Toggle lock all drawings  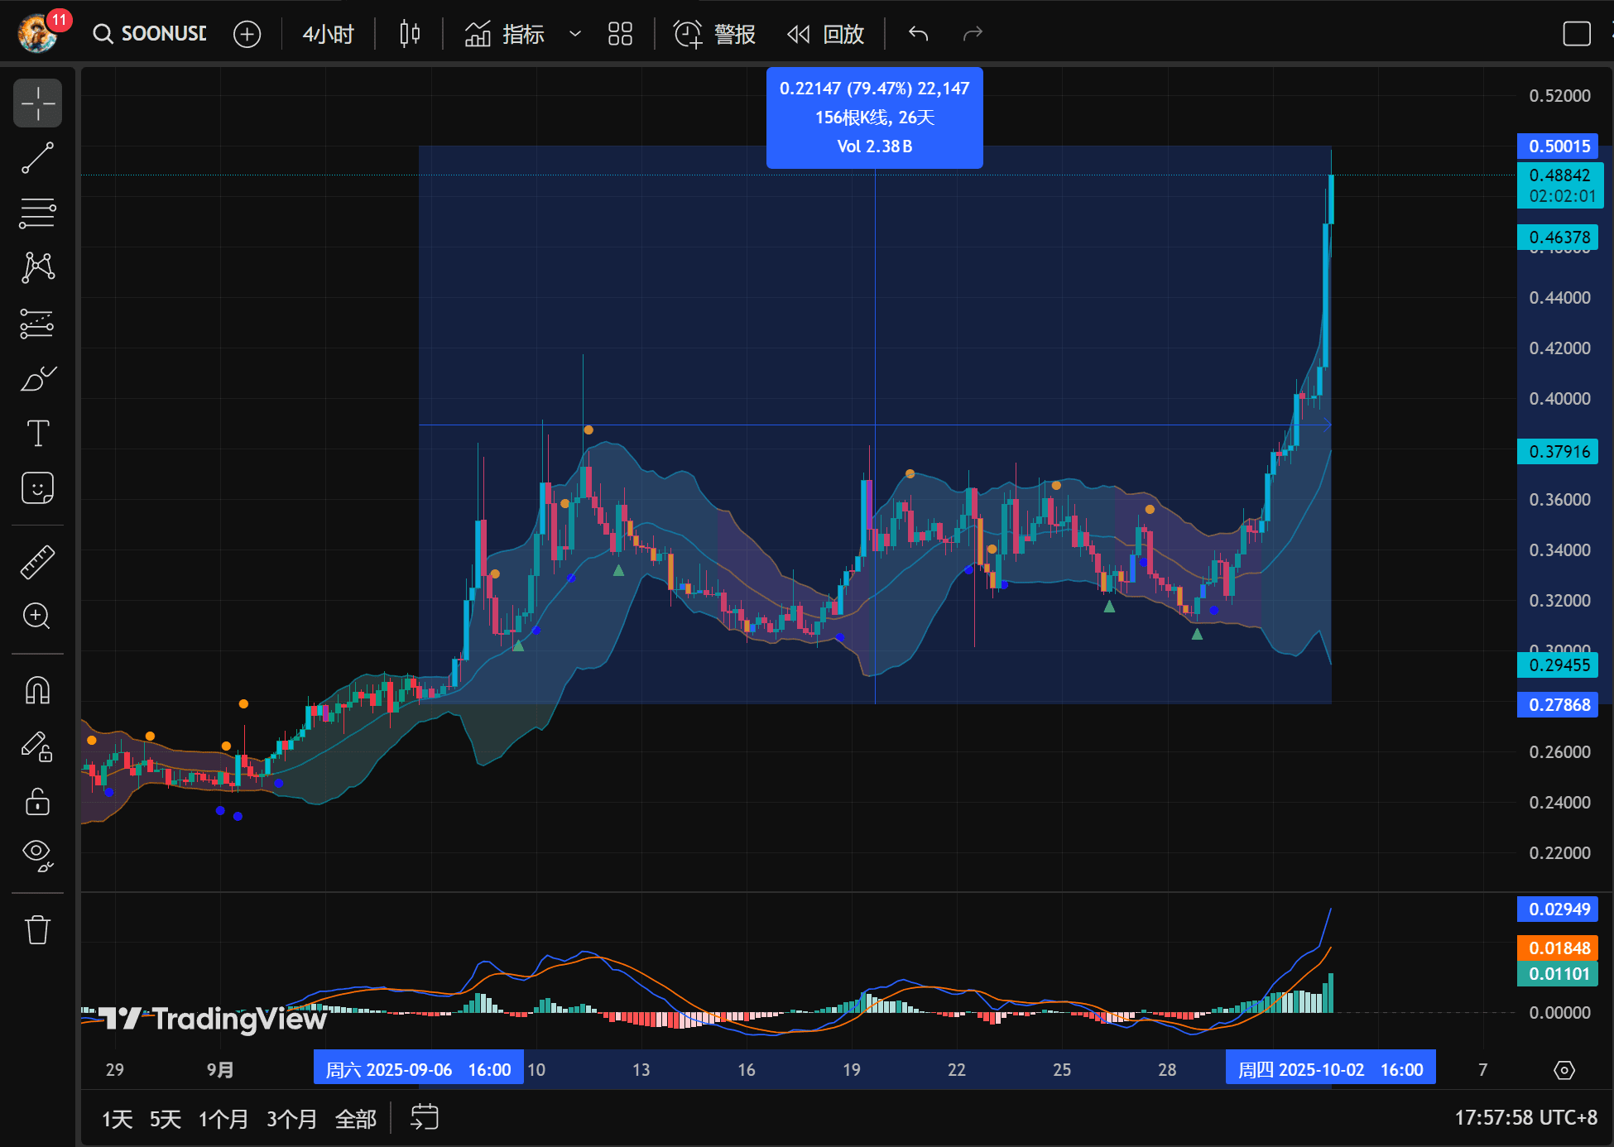tap(37, 802)
